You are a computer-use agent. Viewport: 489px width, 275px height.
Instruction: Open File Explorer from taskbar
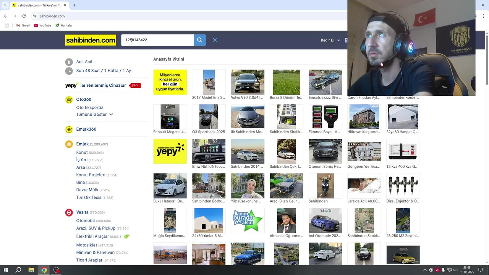click(x=31, y=270)
